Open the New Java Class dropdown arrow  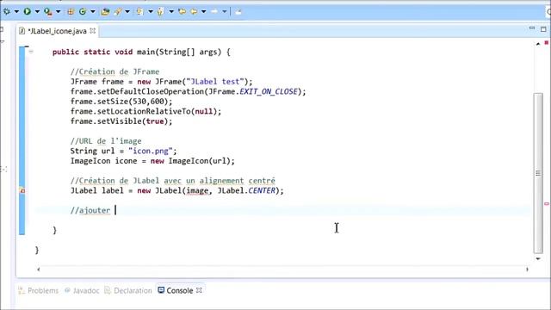point(93,11)
